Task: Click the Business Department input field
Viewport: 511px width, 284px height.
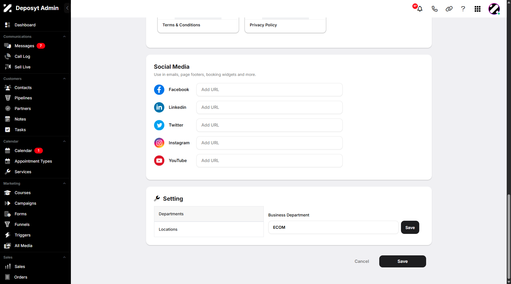Action: (x=333, y=227)
